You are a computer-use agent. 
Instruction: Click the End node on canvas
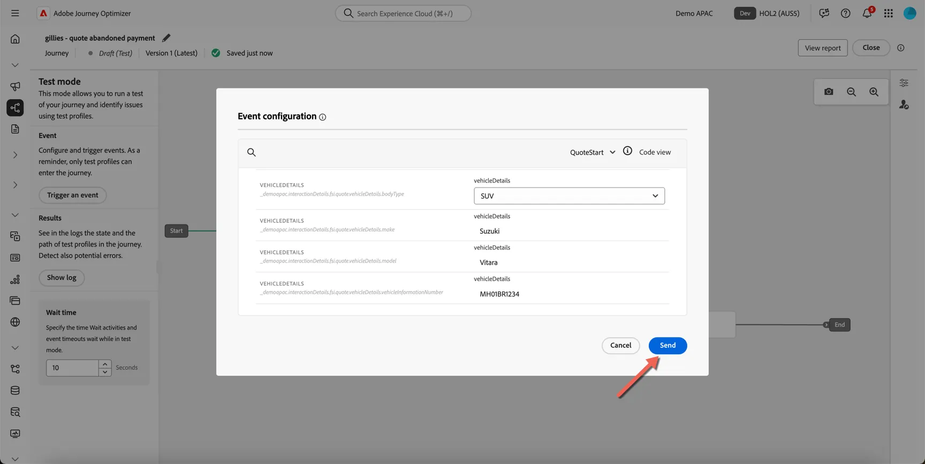coord(839,325)
